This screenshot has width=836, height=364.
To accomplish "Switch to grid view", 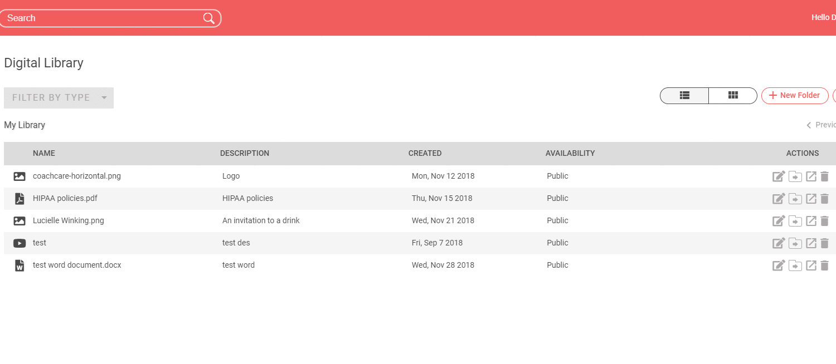I will click(733, 96).
